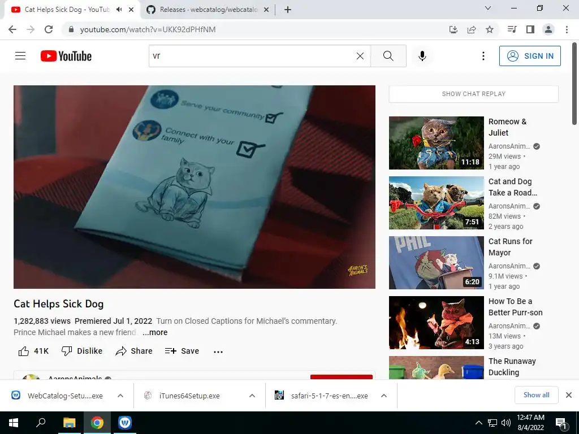Image resolution: width=579 pixels, height=434 pixels.
Task: Open YouTube settings three-dot menu
Action: (483, 56)
